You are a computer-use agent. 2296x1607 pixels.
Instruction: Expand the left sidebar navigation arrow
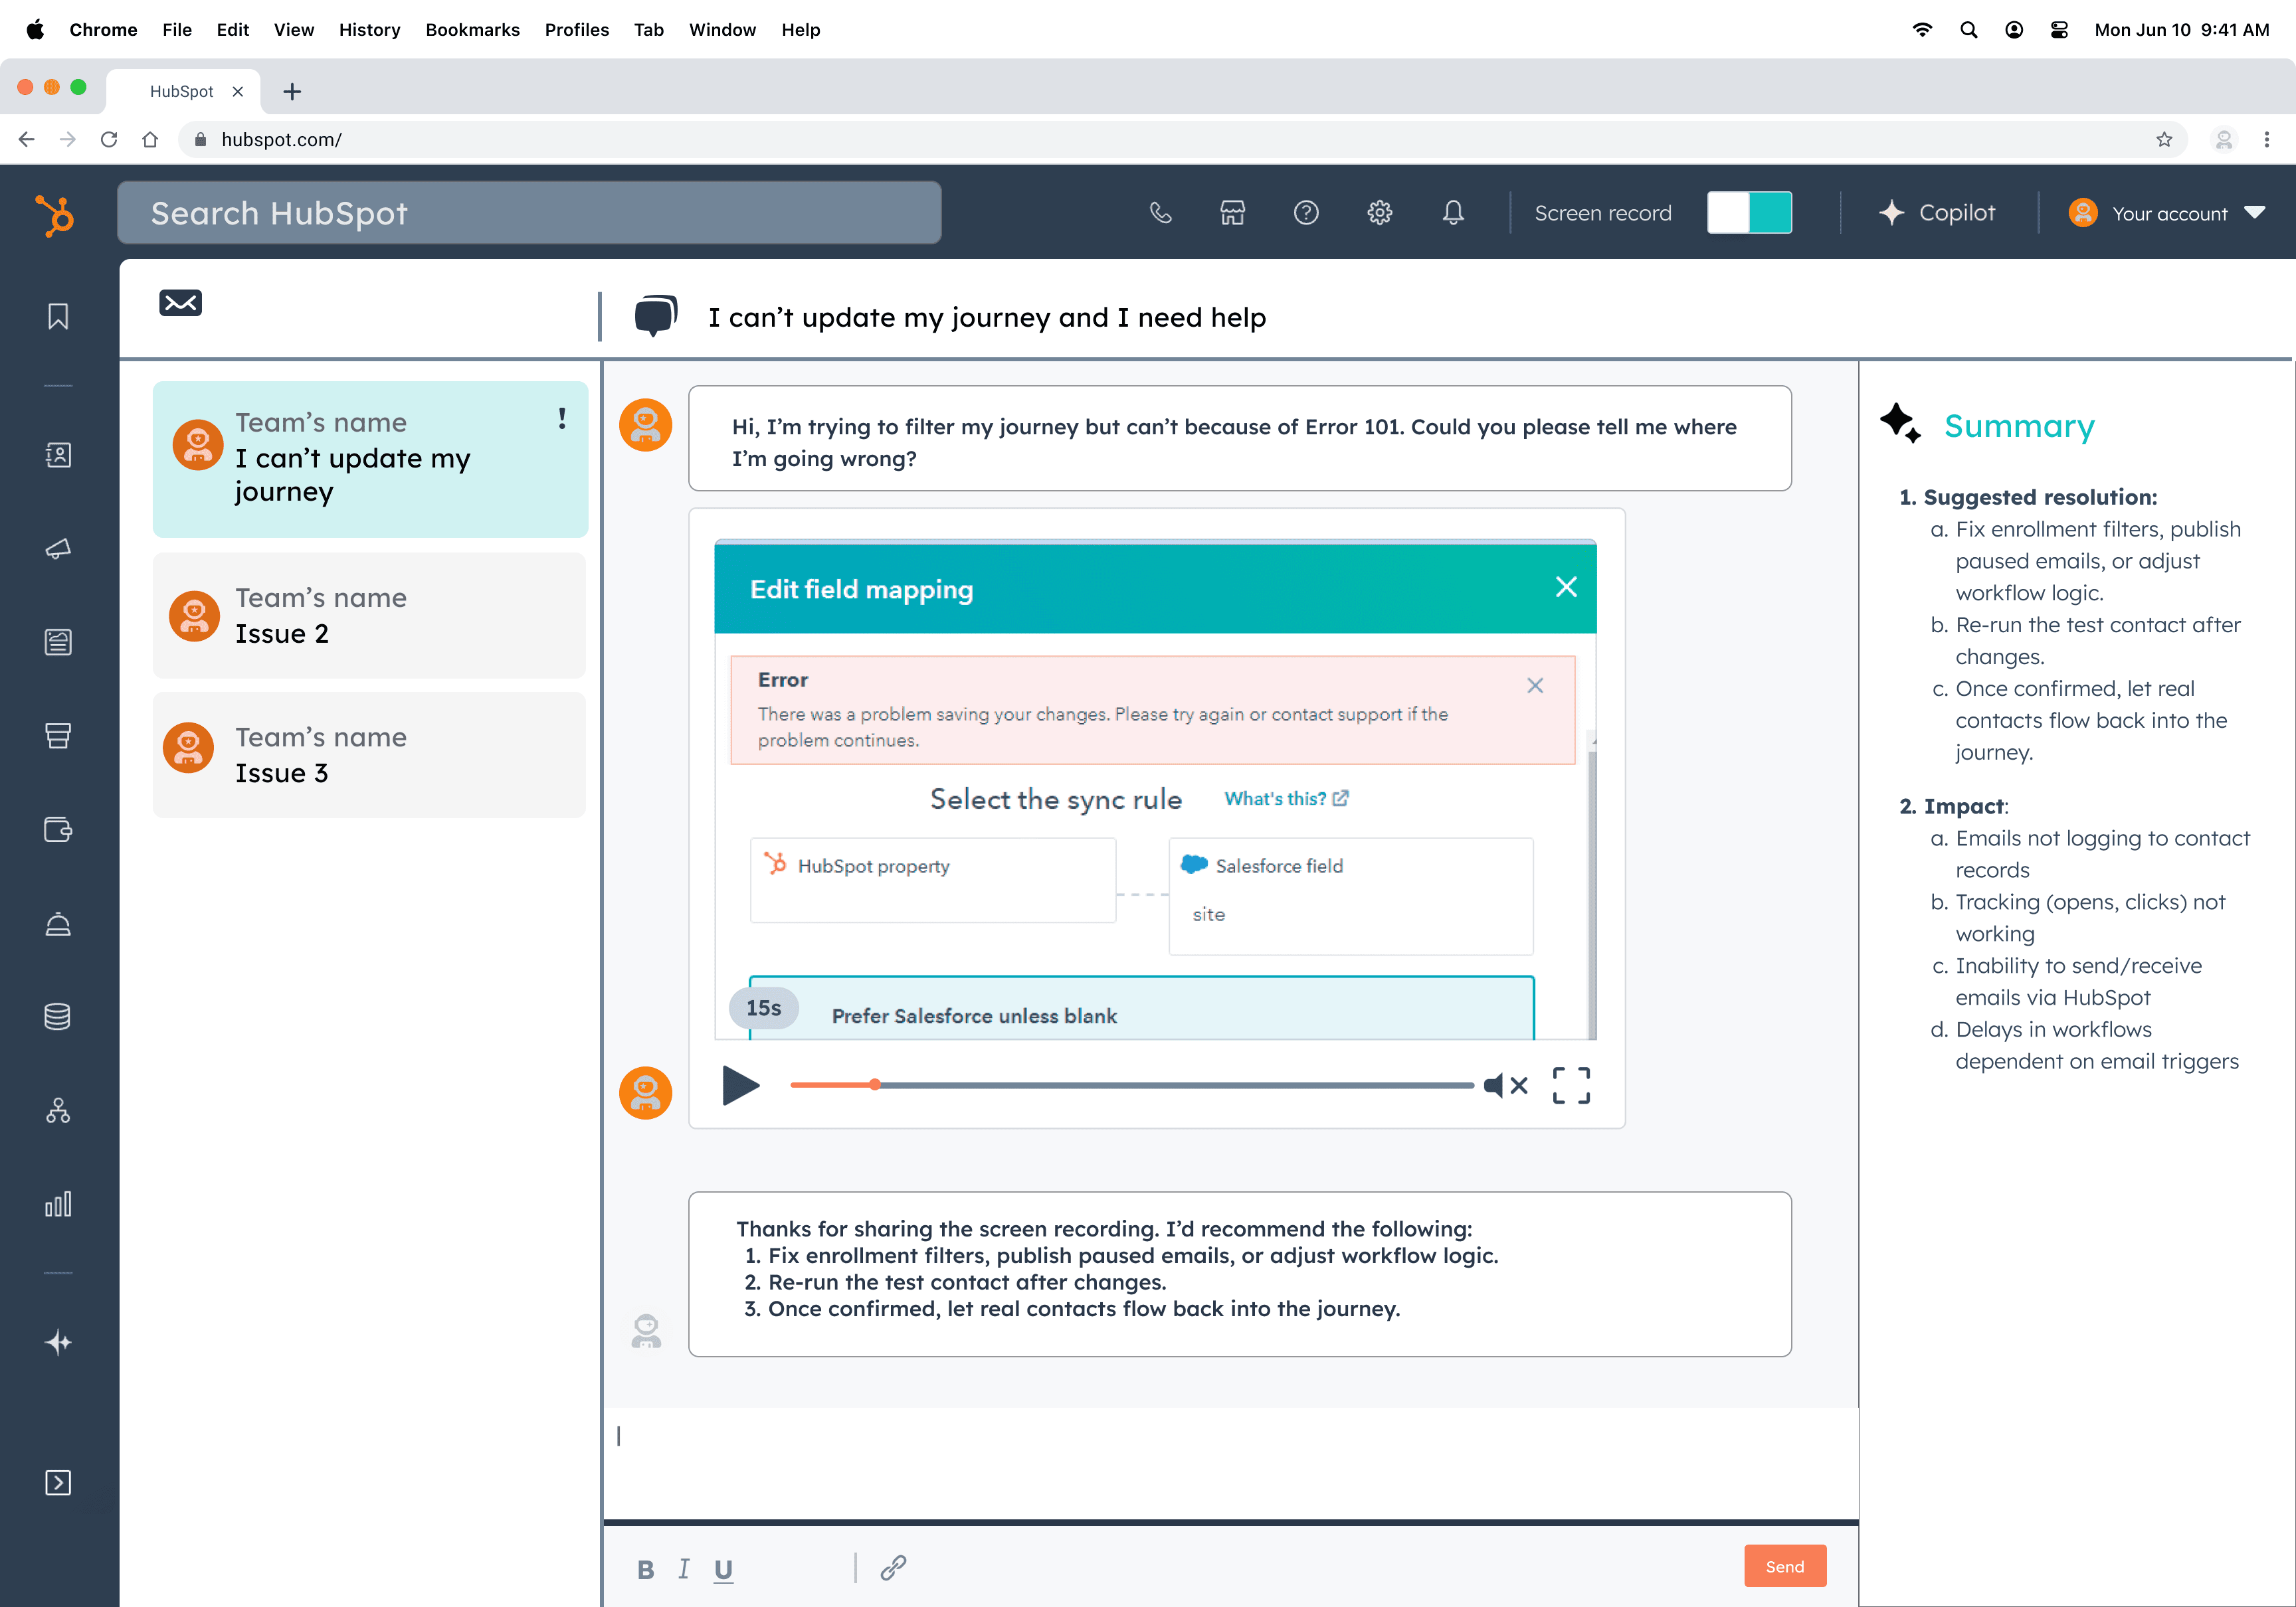tap(58, 1482)
